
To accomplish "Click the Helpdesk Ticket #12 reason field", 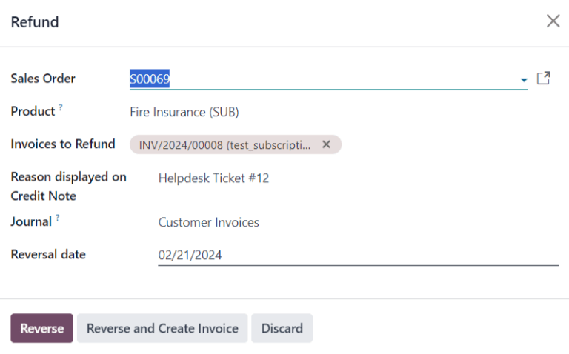I will click(x=213, y=178).
